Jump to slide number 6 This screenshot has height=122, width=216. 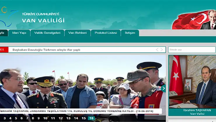tap(22, 118)
